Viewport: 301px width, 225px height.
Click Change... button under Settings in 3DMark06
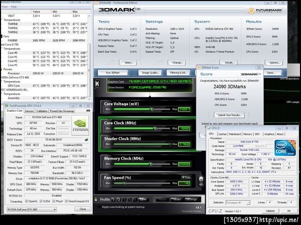[x=178, y=62]
